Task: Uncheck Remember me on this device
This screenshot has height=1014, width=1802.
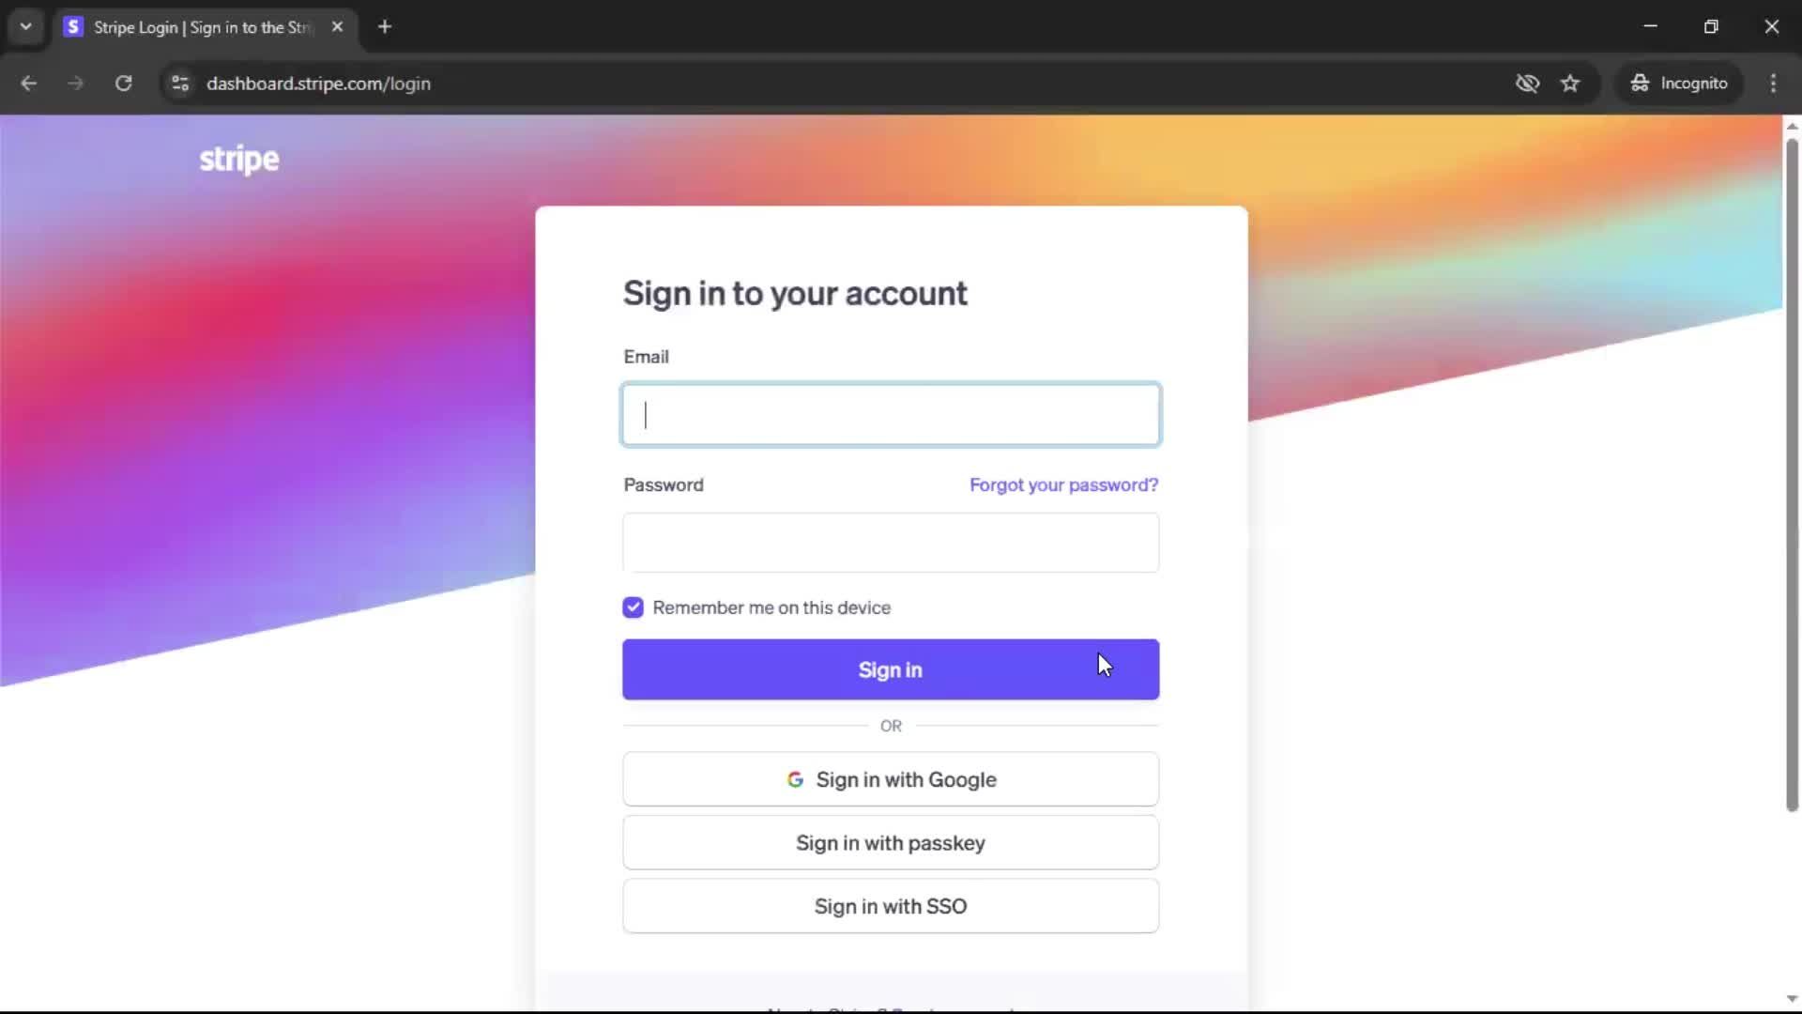Action: [x=634, y=607]
